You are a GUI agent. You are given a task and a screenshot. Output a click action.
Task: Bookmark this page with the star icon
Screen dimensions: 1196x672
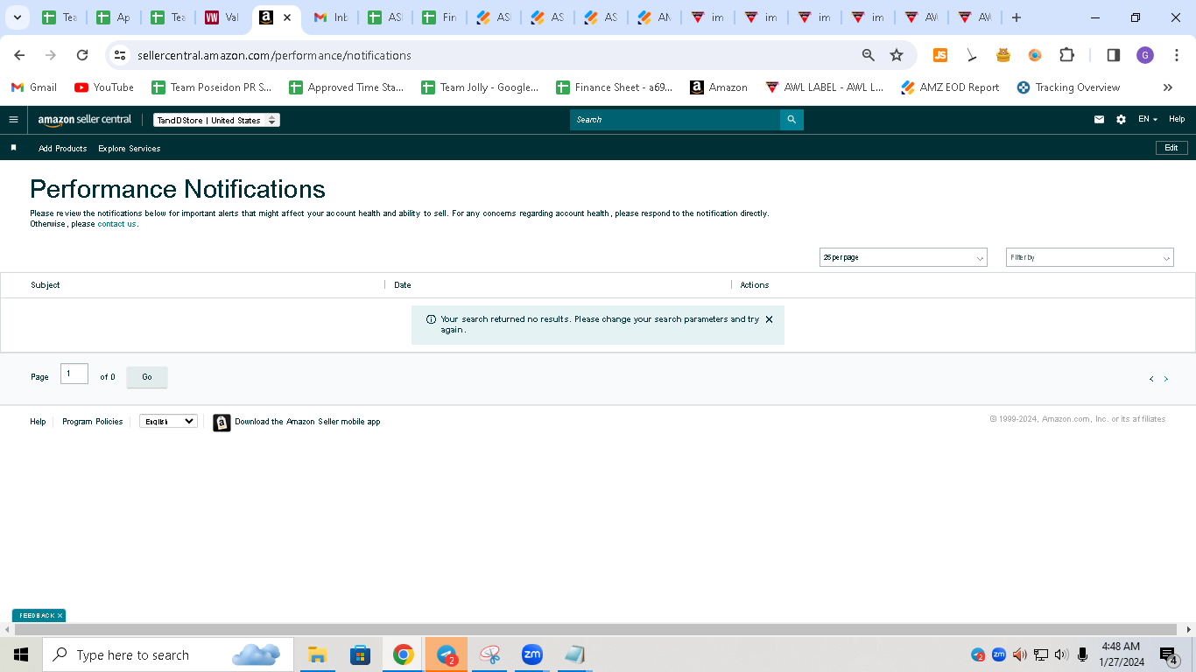(x=897, y=55)
